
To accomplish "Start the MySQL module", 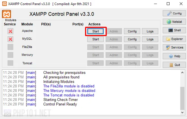I will [95, 39].
